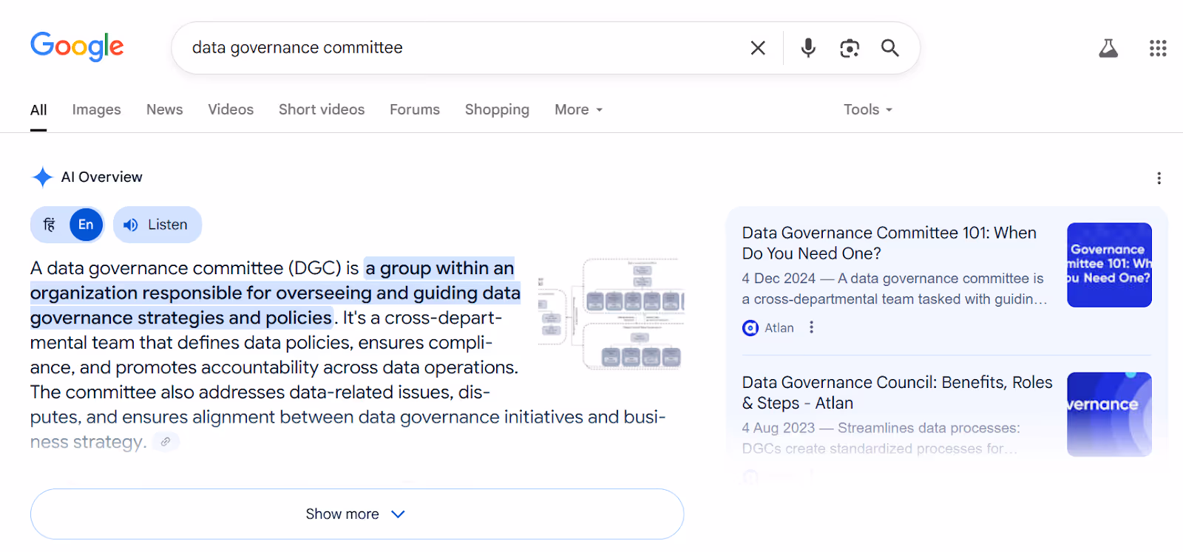
Task: Switch to the Forums tab
Action: click(415, 109)
